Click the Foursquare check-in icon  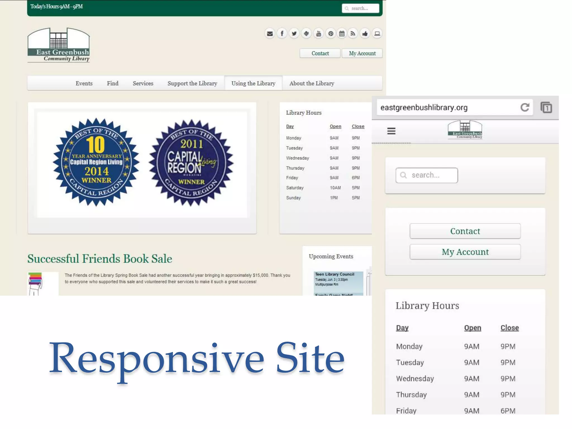point(306,34)
